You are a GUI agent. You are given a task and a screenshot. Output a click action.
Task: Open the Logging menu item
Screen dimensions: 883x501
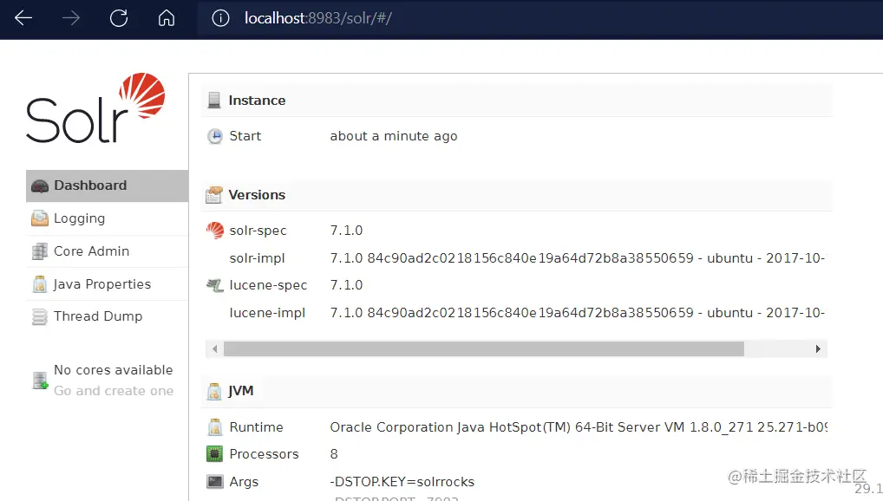pos(79,218)
